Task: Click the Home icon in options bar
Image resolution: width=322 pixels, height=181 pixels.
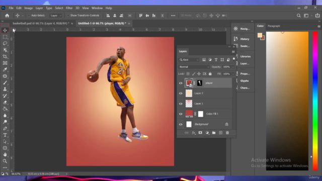Action: [7, 16]
